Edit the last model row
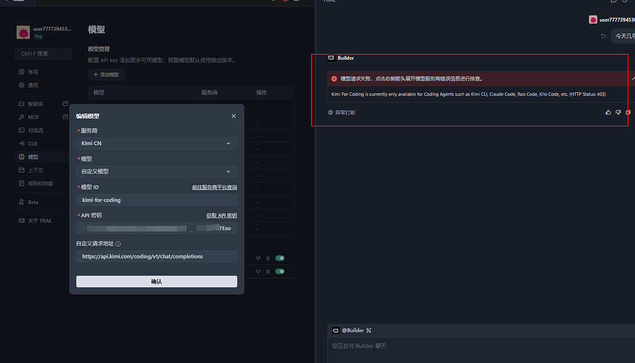The image size is (635, 363). (258, 271)
